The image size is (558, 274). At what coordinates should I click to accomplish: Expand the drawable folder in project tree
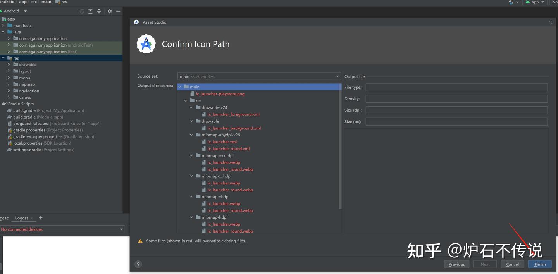(x=9, y=65)
